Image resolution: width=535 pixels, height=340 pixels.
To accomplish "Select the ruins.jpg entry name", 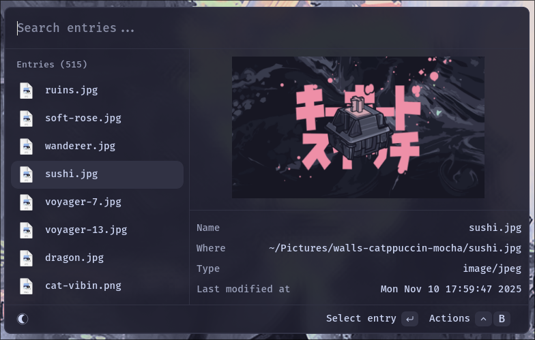I will coord(71,90).
